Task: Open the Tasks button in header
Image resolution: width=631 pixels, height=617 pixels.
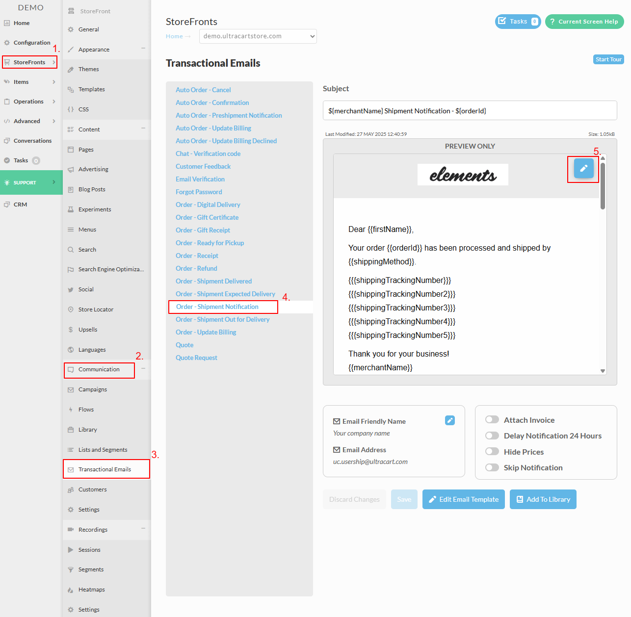Action: pyautogui.click(x=518, y=22)
